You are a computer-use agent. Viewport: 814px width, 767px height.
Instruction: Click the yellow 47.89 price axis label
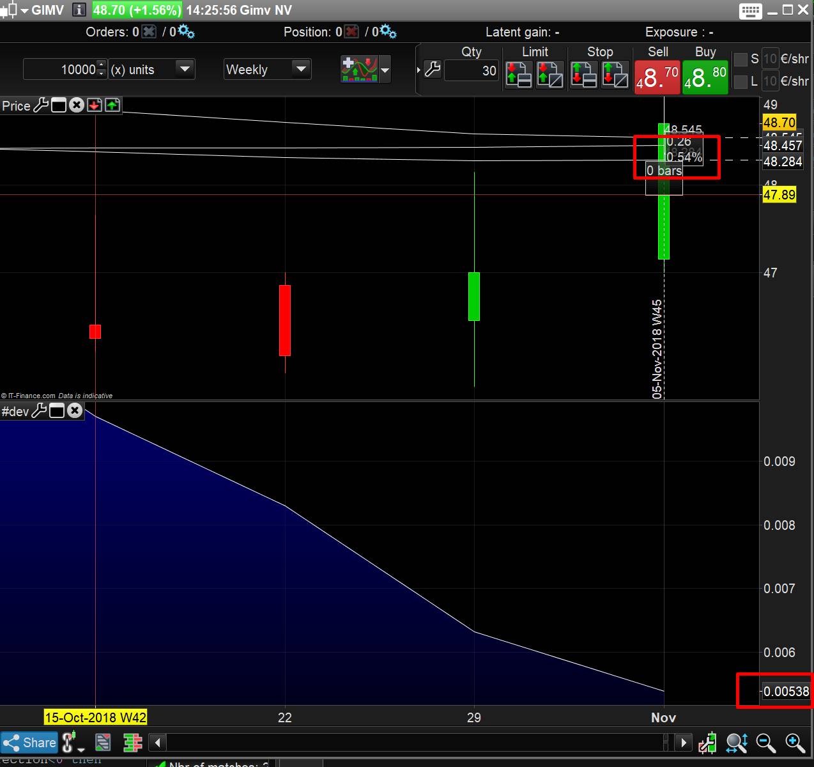779,195
